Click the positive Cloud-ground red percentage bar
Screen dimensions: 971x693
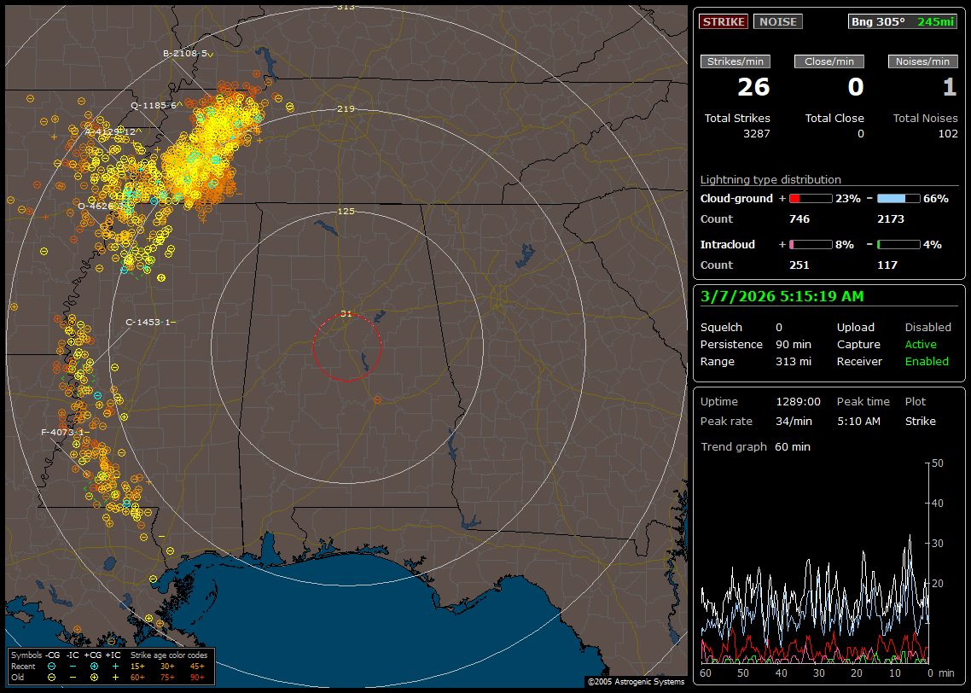[811, 198]
